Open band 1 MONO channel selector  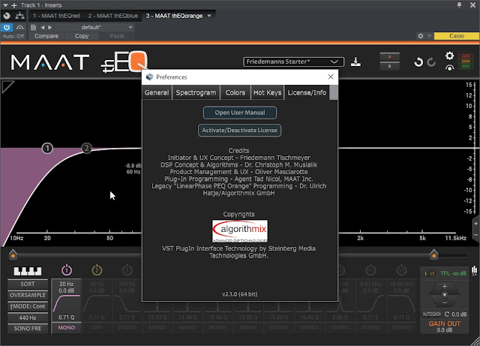pyautogui.click(x=67, y=328)
